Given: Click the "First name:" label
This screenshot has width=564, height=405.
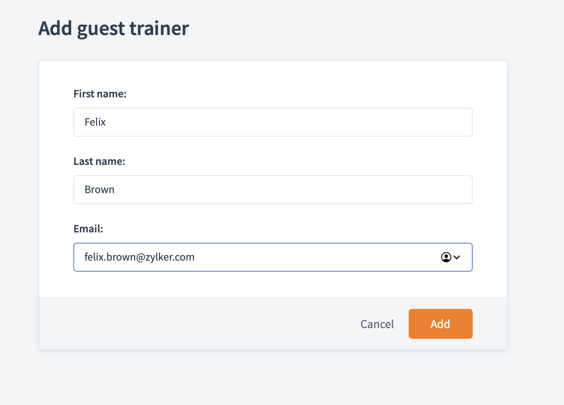Looking at the screenshot, I should tap(100, 94).
